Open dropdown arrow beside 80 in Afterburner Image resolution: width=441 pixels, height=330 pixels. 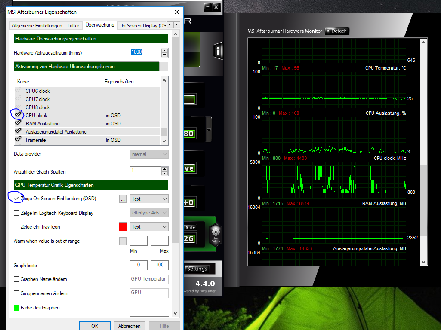(209, 130)
